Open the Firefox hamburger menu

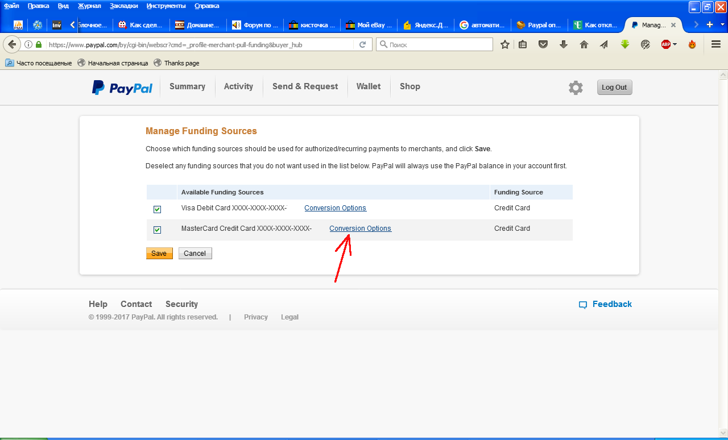[716, 44]
